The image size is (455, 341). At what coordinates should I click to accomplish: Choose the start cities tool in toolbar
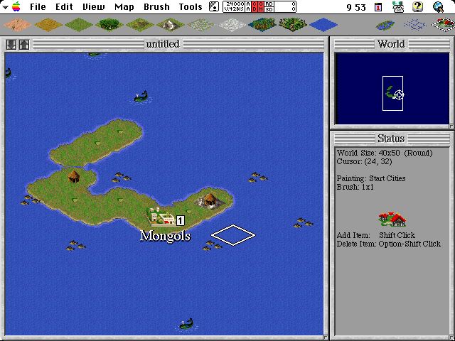click(x=443, y=24)
